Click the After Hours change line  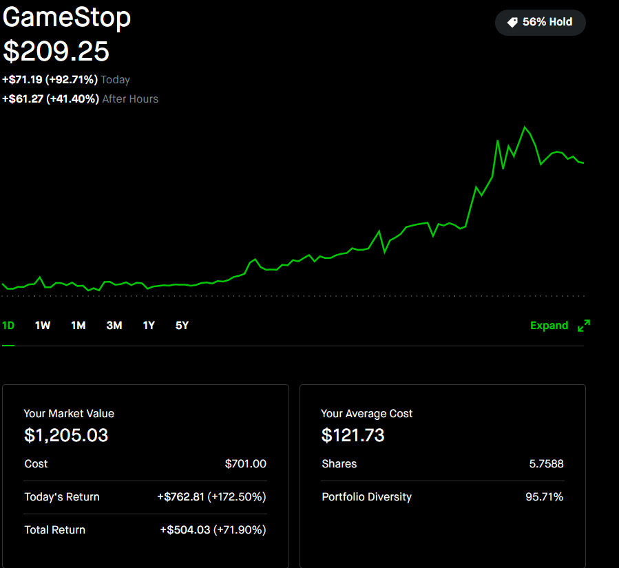point(80,98)
